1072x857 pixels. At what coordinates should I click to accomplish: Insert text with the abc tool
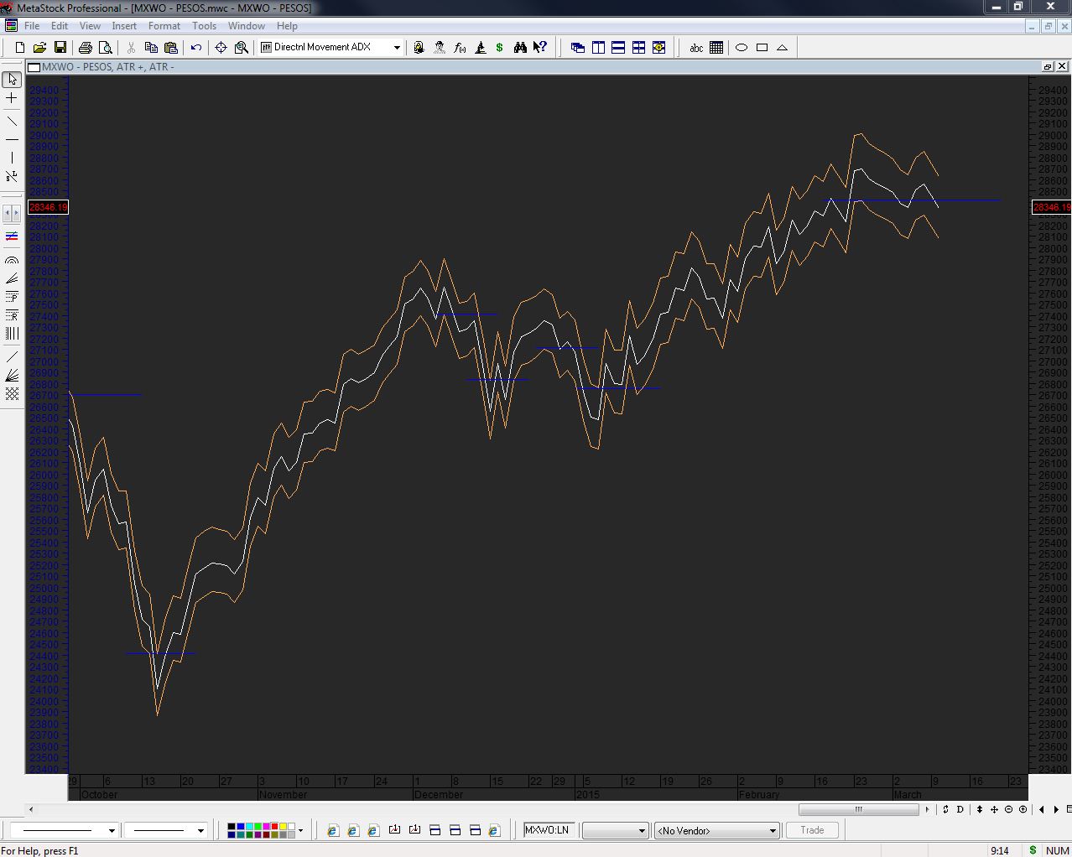pyautogui.click(x=696, y=48)
